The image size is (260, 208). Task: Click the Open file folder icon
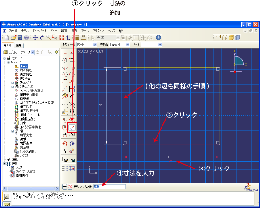(13, 37)
